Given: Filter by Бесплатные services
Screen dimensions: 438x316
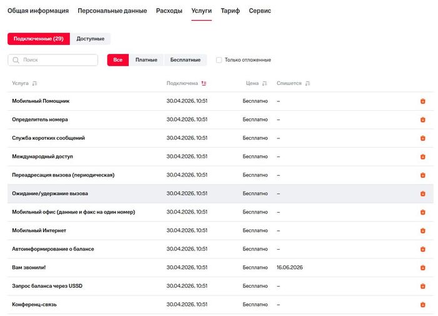Looking at the screenshot, I should pyautogui.click(x=185, y=60).
